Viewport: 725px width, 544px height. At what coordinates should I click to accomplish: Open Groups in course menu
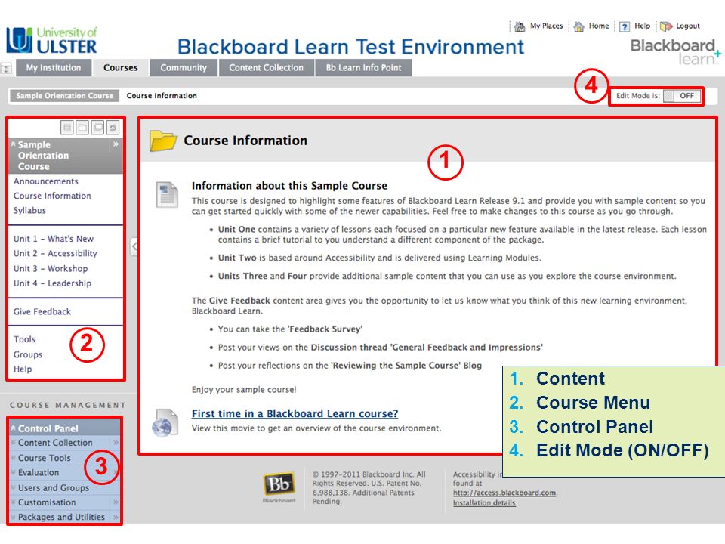(28, 354)
